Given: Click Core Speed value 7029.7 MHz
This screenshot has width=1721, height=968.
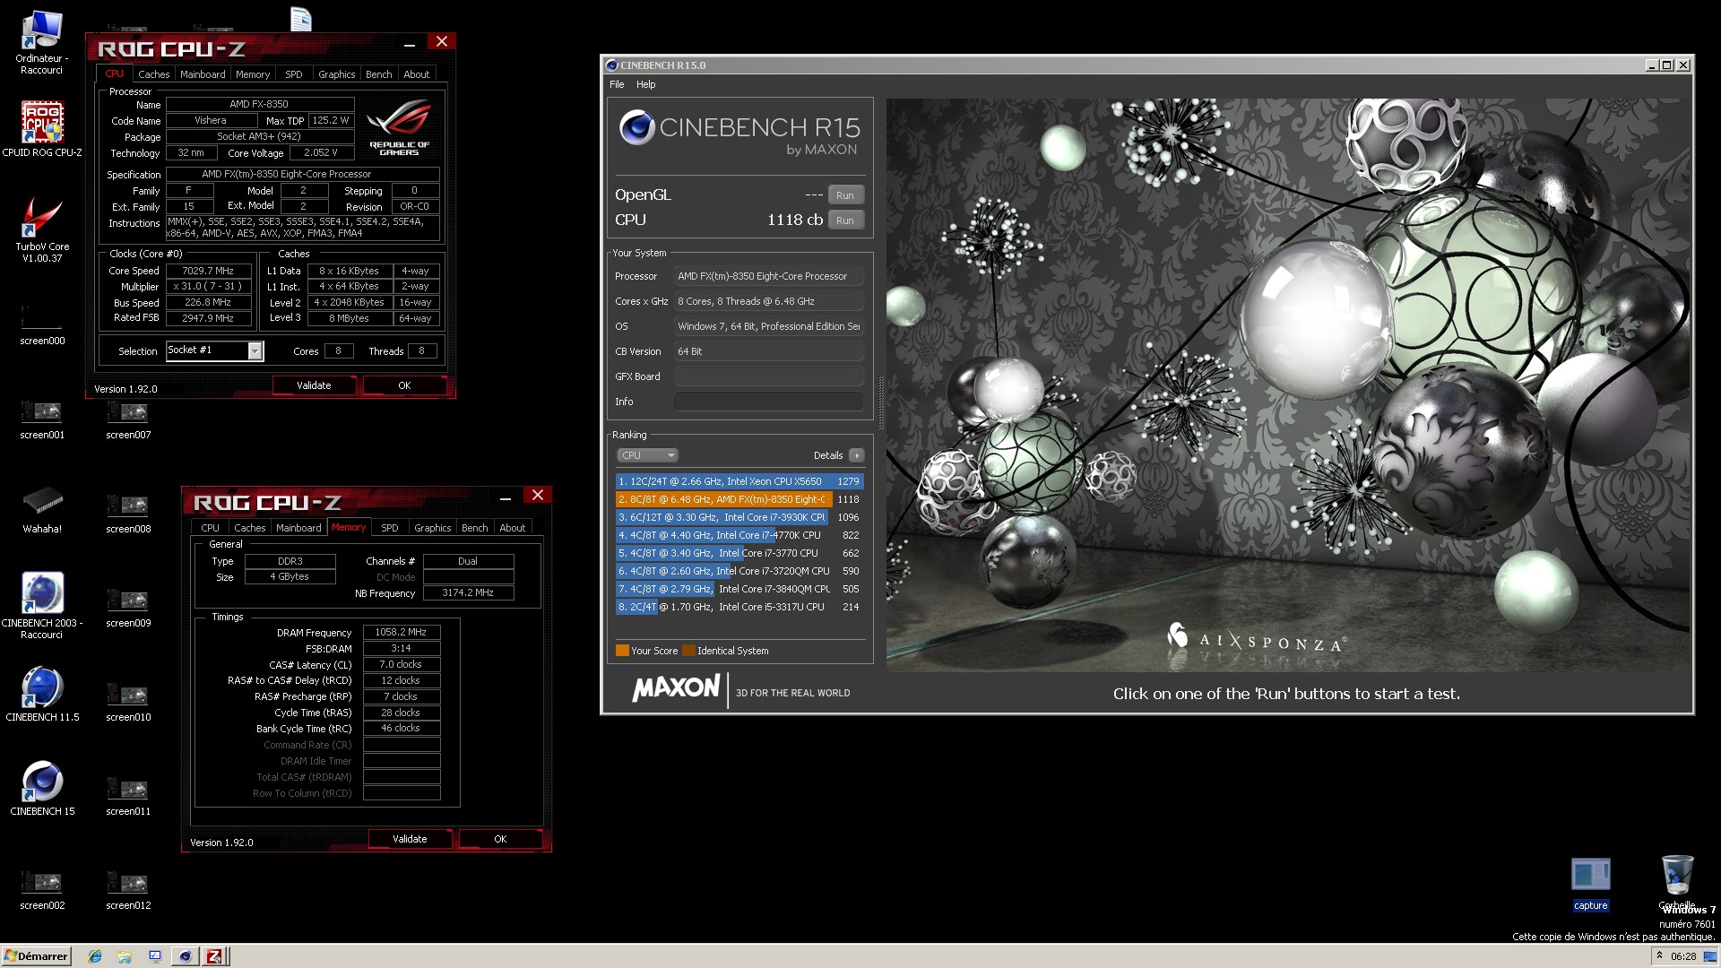Looking at the screenshot, I should (x=208, y=271).
